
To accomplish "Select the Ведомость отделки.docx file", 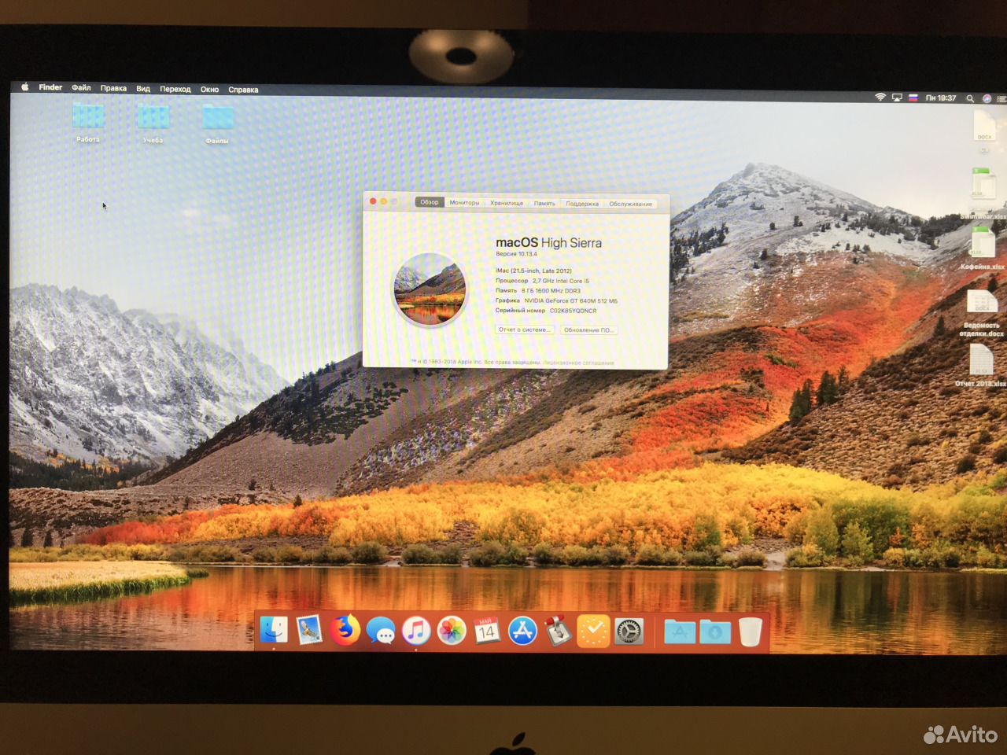I will tap(981, 303).
